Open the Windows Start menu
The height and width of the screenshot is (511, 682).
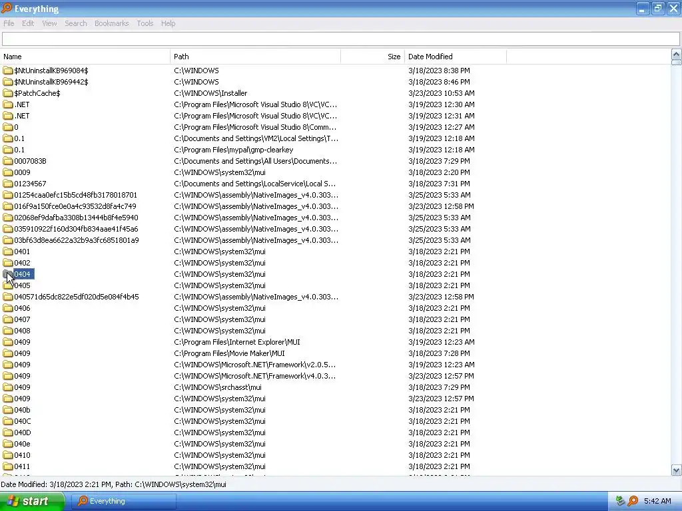coord(32,501)
